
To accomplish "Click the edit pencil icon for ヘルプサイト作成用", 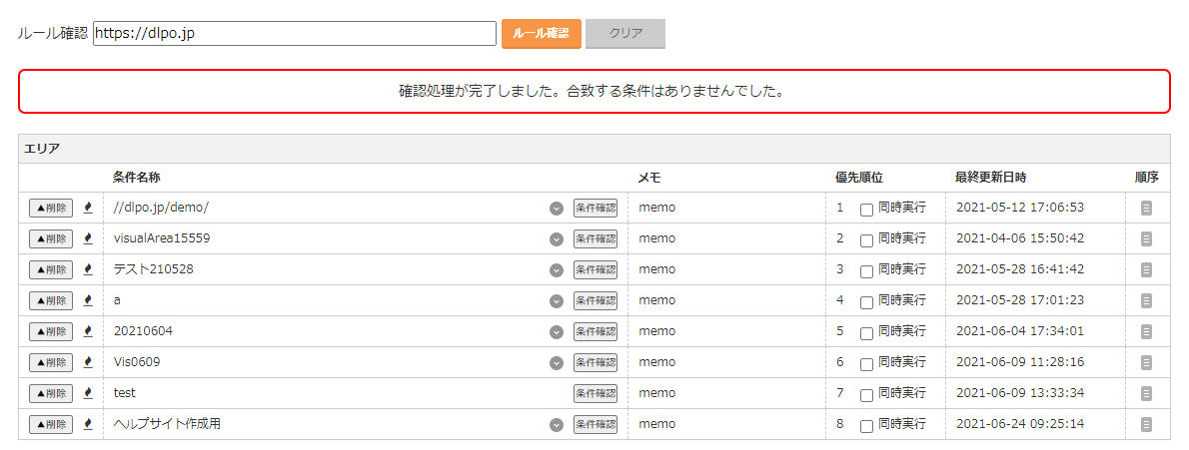I will click(88, 424).
